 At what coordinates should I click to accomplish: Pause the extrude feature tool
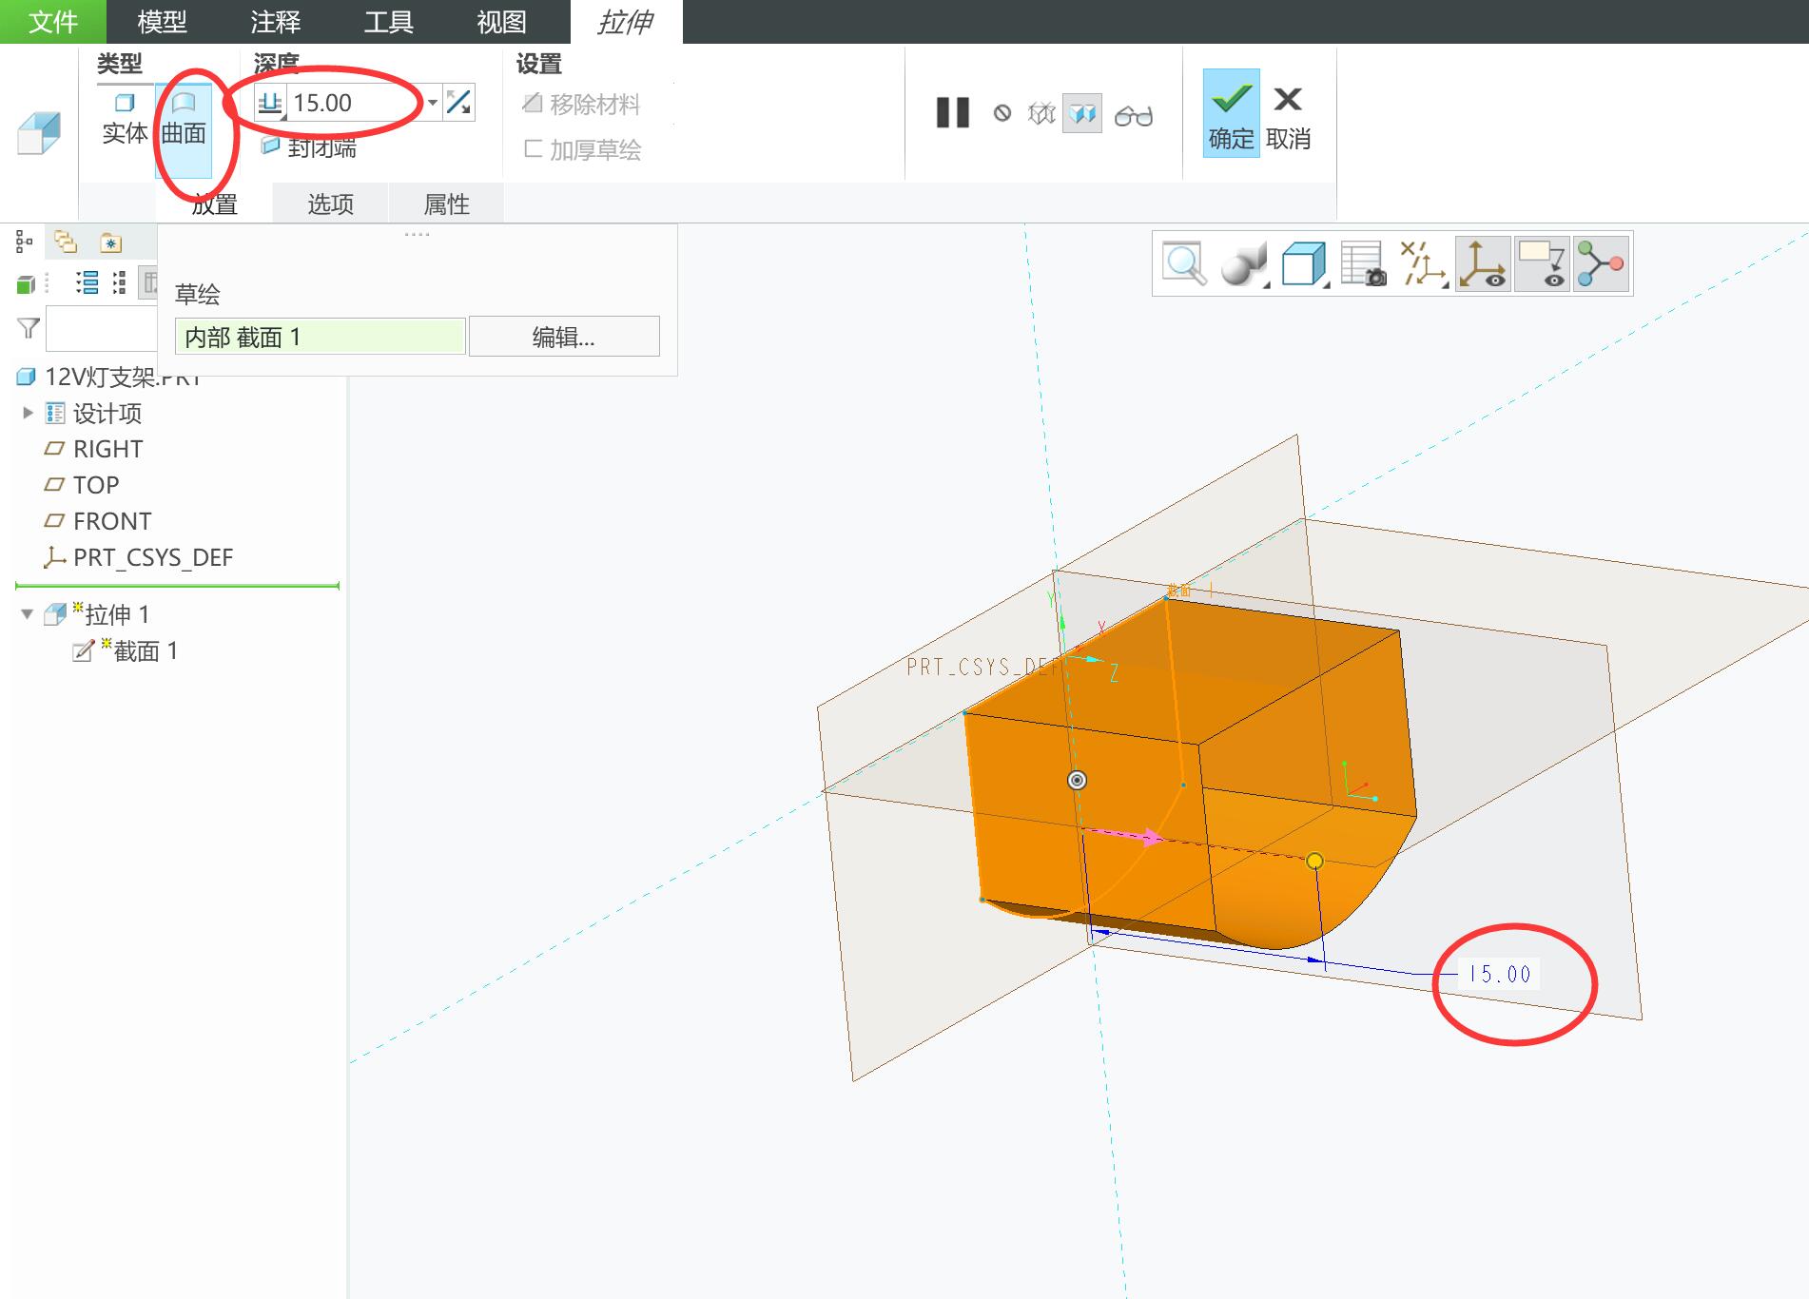point(952,113)
